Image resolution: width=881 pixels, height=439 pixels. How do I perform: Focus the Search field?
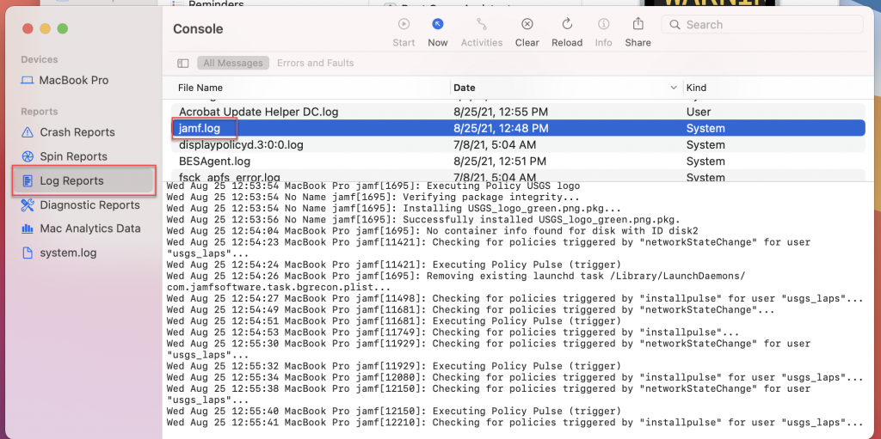coord(762,25)
